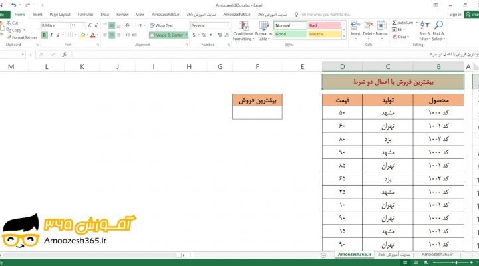Apply the Neutral cell style
The width and height of the screenshot is (479, 266).
(324, 34)
